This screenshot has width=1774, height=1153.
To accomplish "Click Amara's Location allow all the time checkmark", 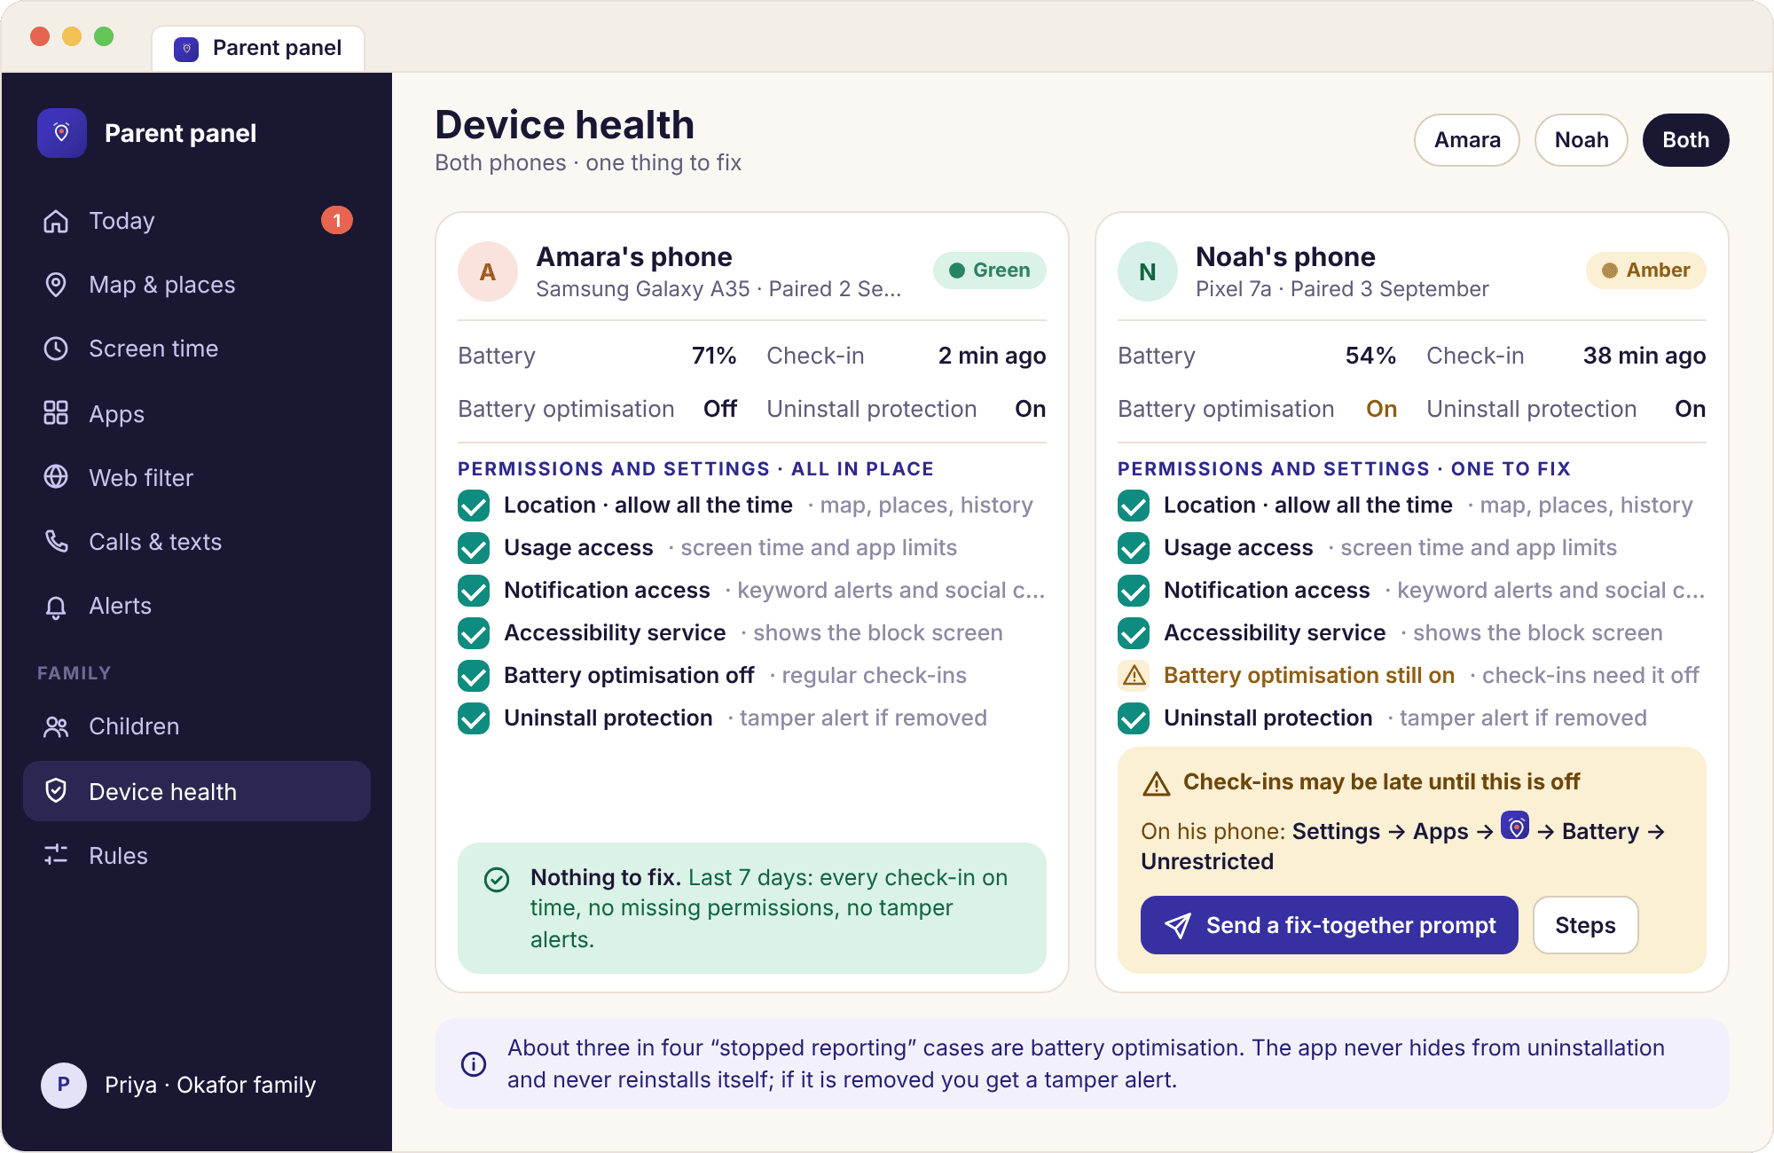I will coord(474,506).
